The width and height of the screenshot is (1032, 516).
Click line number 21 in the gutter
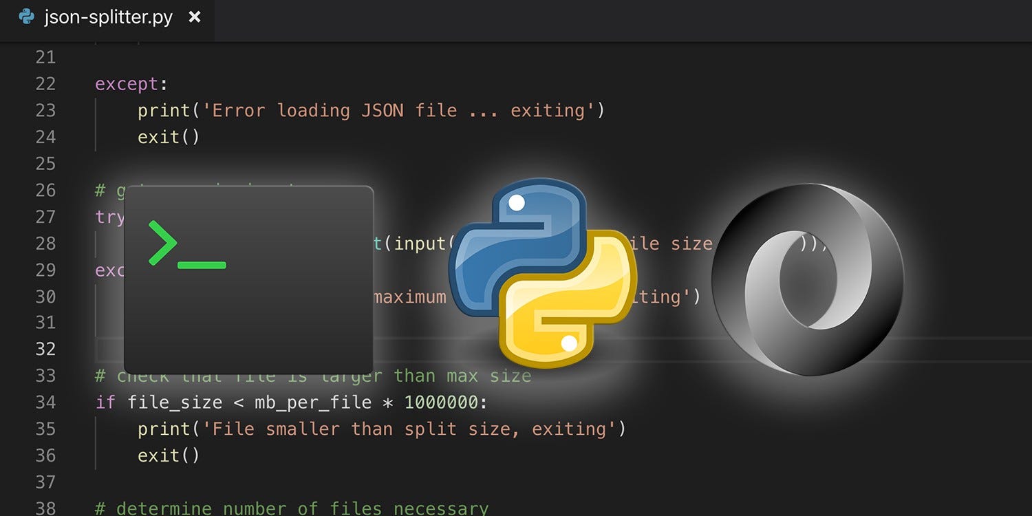click(x=45, y=57)
